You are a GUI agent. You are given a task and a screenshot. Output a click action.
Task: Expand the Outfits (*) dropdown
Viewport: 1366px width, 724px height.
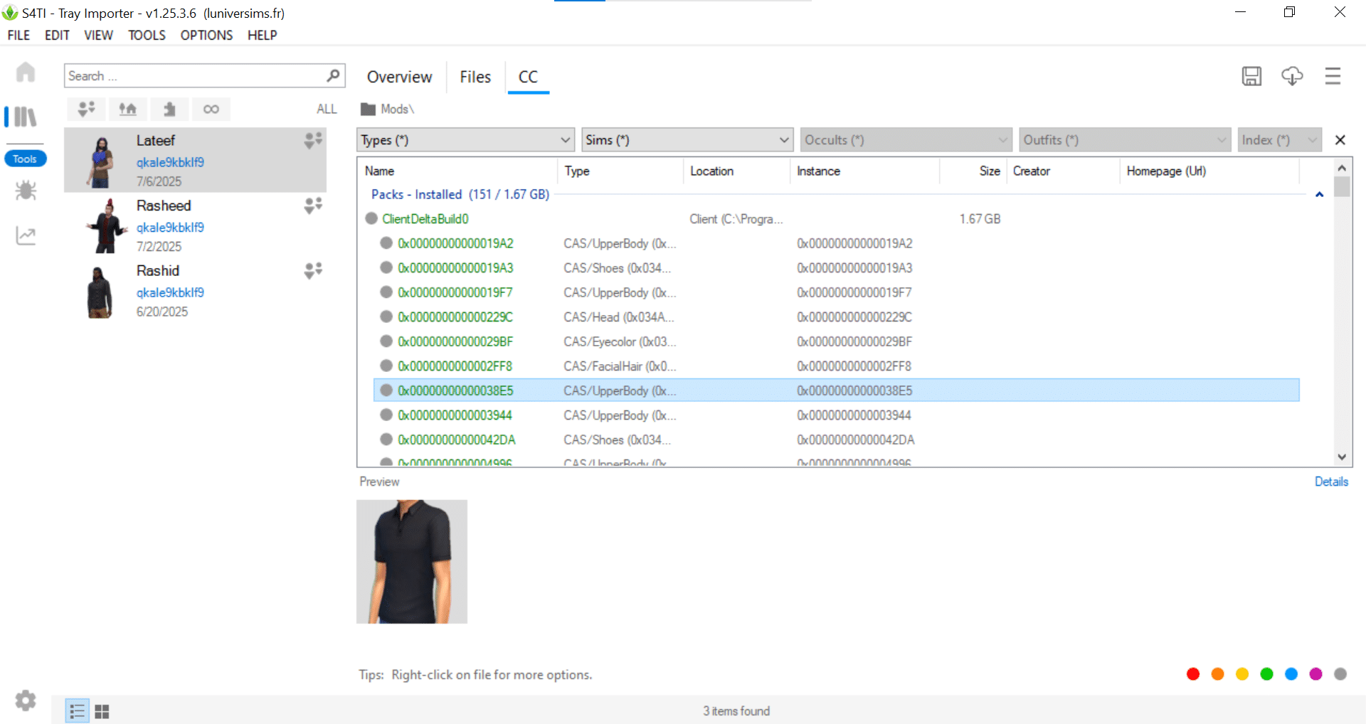pos(1124,139)
